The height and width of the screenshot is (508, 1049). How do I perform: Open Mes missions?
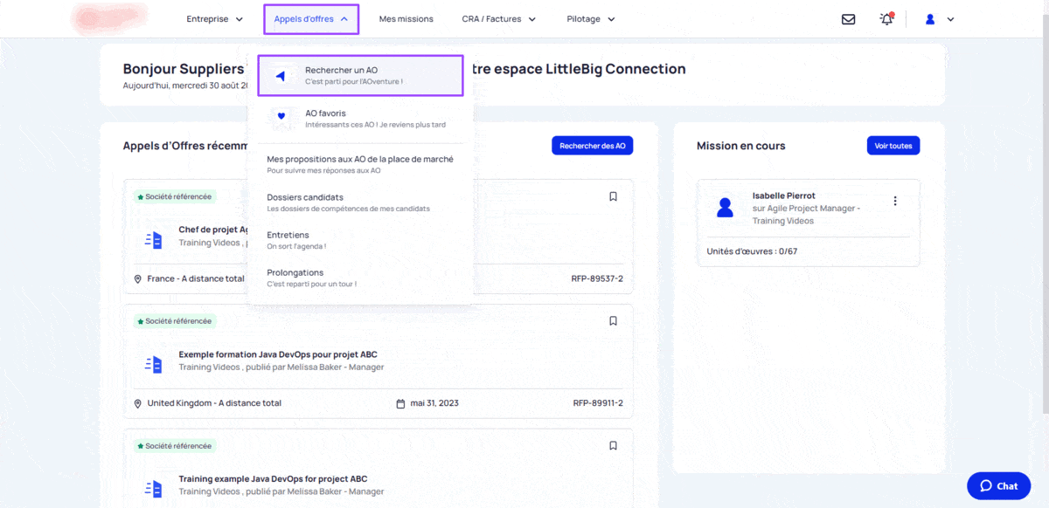click(406, 19)
